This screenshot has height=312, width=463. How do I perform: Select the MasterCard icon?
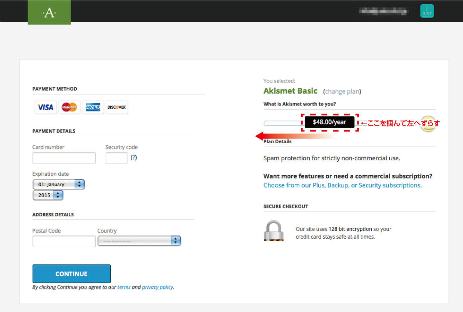point(69,107)
